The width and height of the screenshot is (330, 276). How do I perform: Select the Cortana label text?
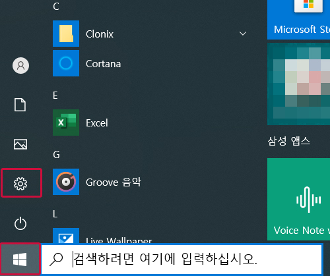click(103, 64)
